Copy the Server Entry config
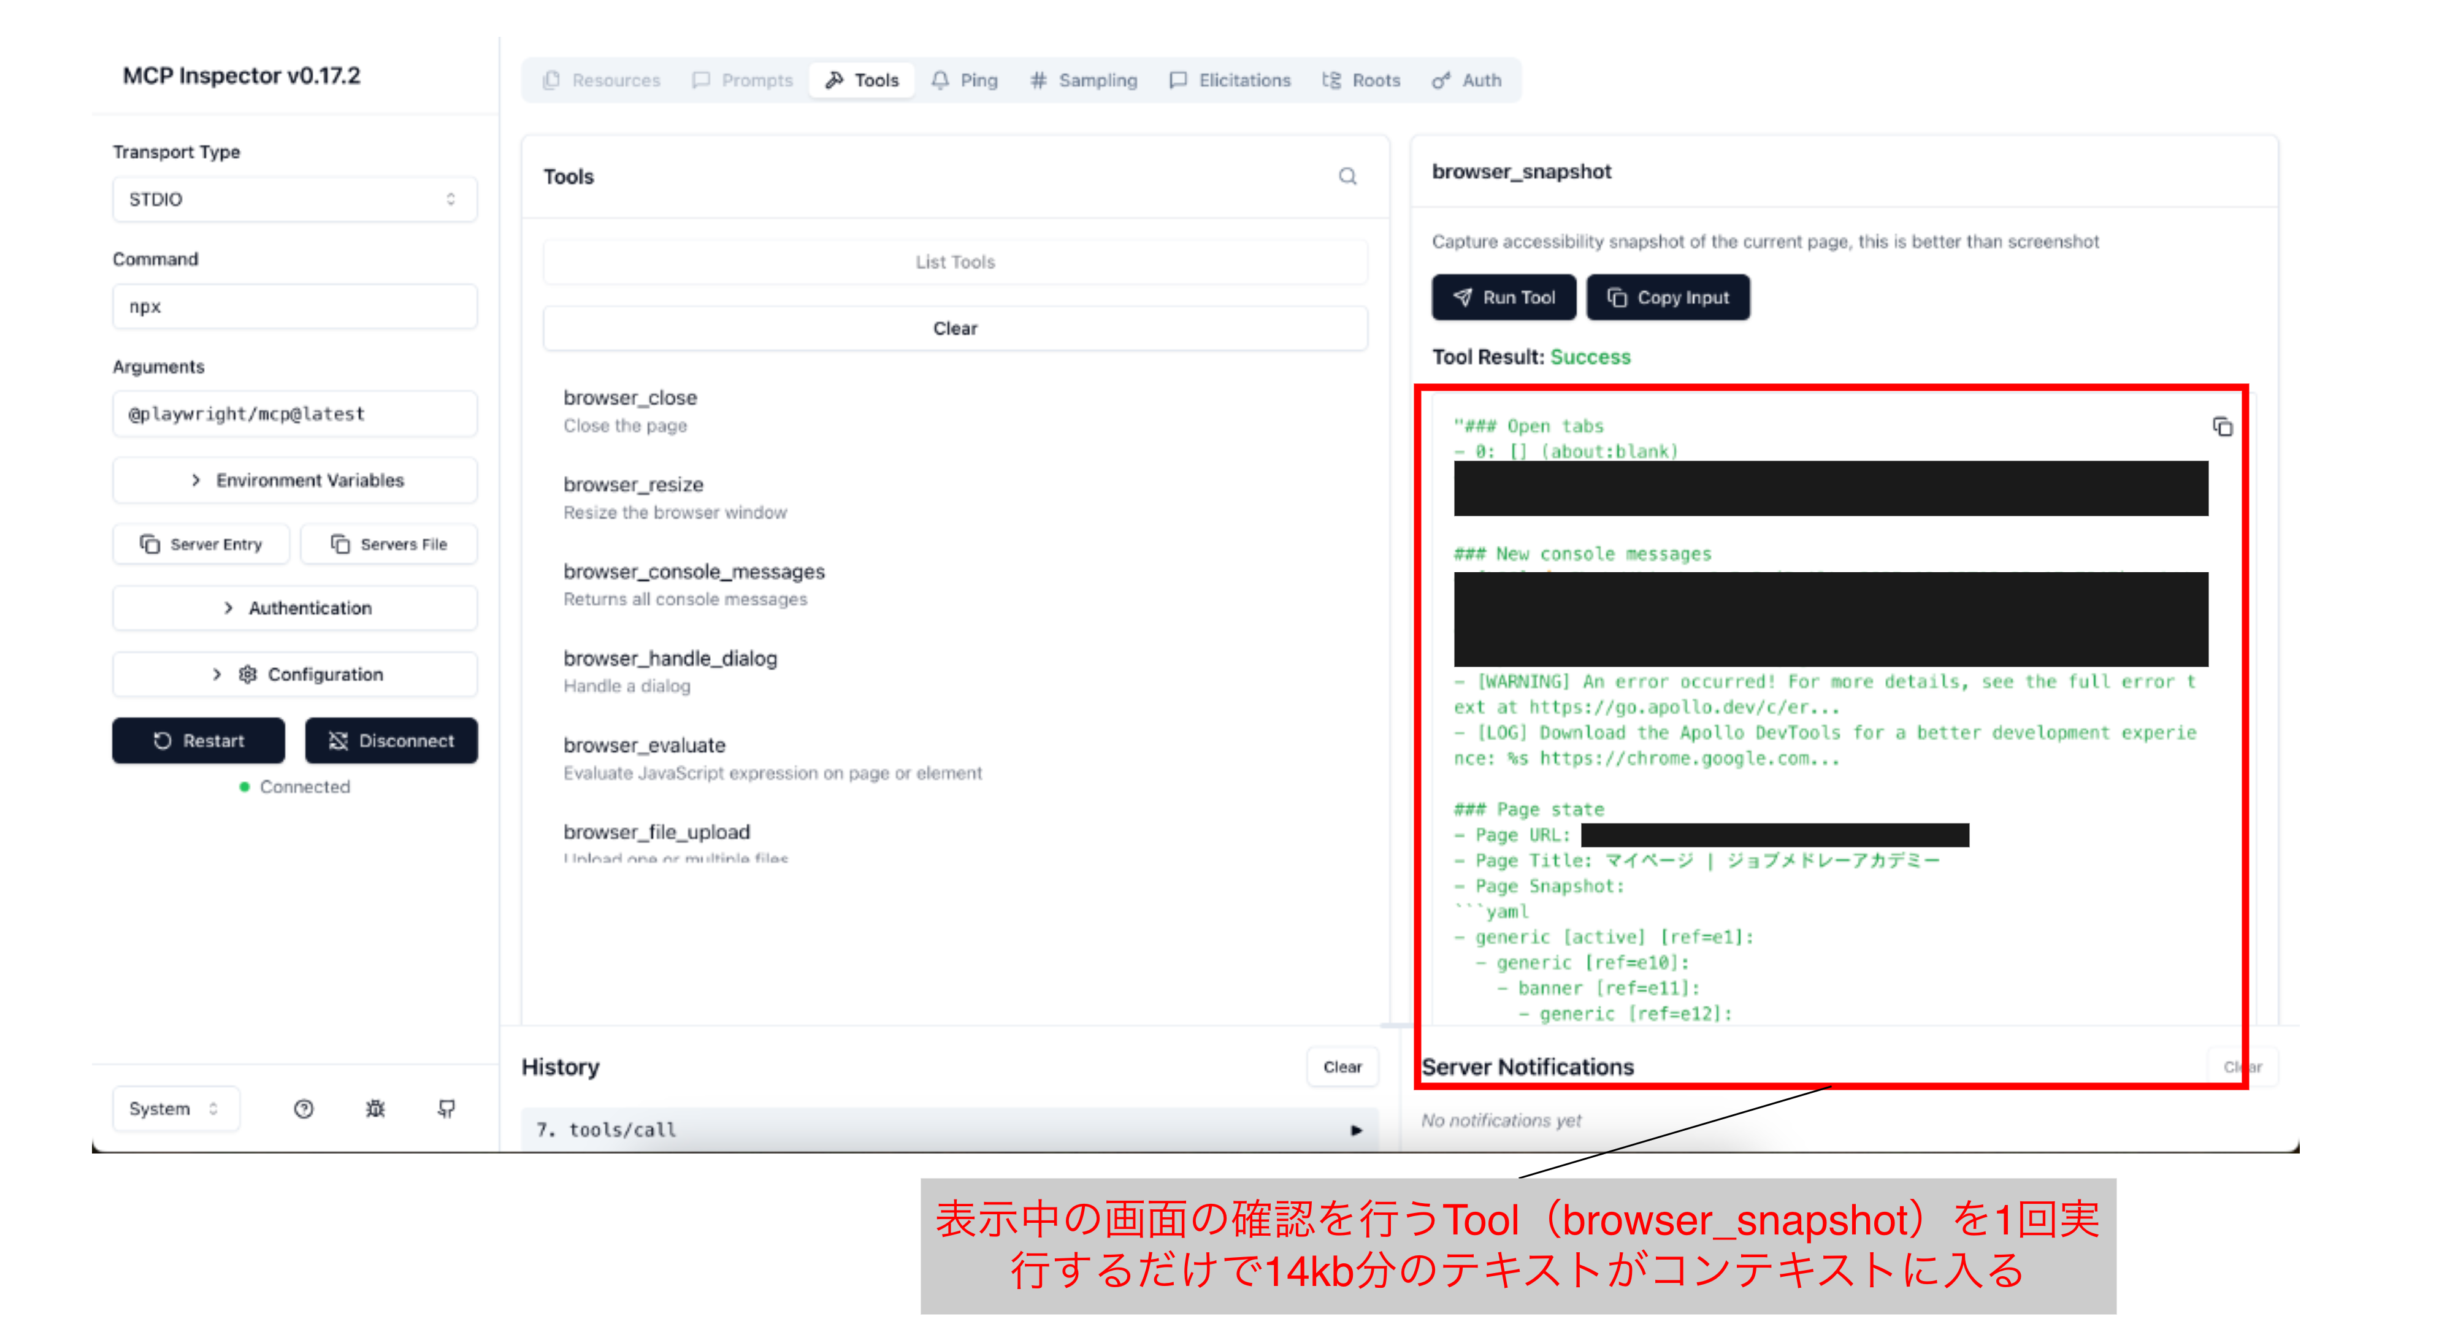 pyautogui.click(x=201, y=544)
